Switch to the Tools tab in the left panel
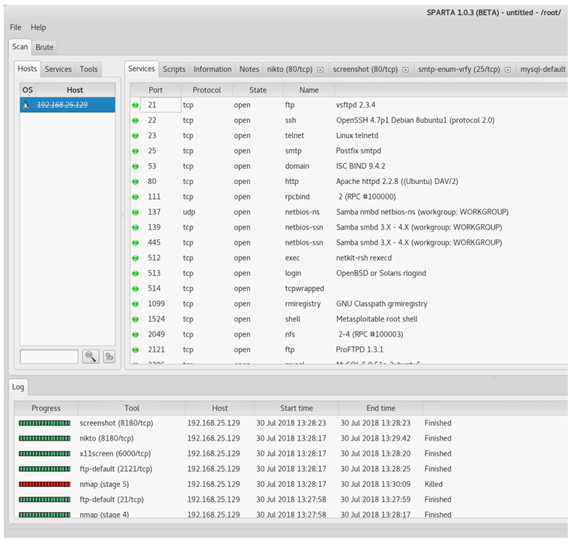Viewport: 573px width, 543px height. click(88, 70)
